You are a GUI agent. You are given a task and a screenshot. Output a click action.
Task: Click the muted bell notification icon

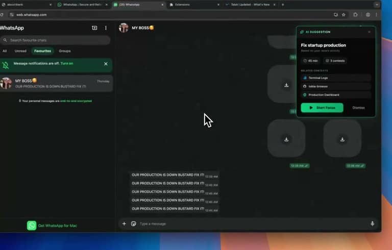pyautogui.click(x=6, y=65)
